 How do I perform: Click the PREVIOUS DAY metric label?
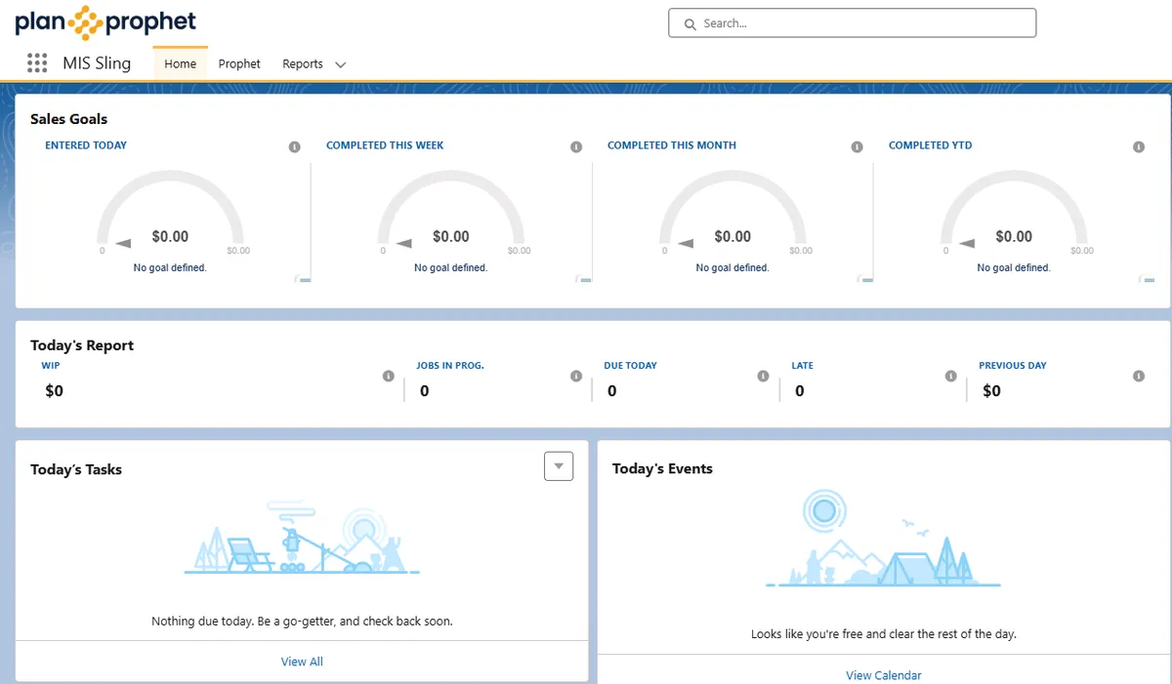click(1013, 366)
